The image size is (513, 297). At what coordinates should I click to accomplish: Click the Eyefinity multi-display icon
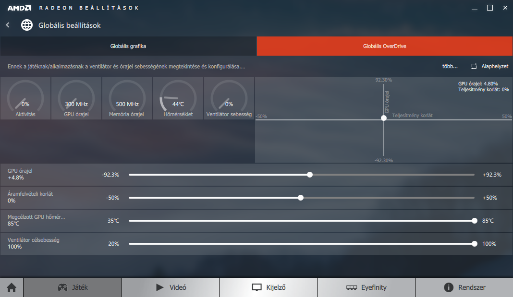[x=352, y=287]
